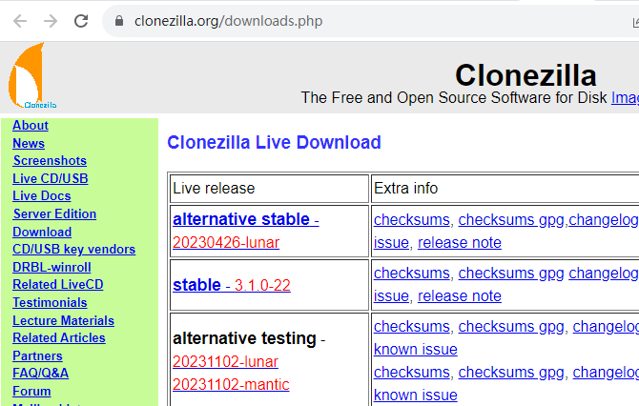Open the Server Edition link
The image size is (639, 406).
54,214
